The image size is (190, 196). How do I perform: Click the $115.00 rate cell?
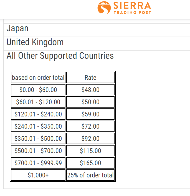(90, 151)
